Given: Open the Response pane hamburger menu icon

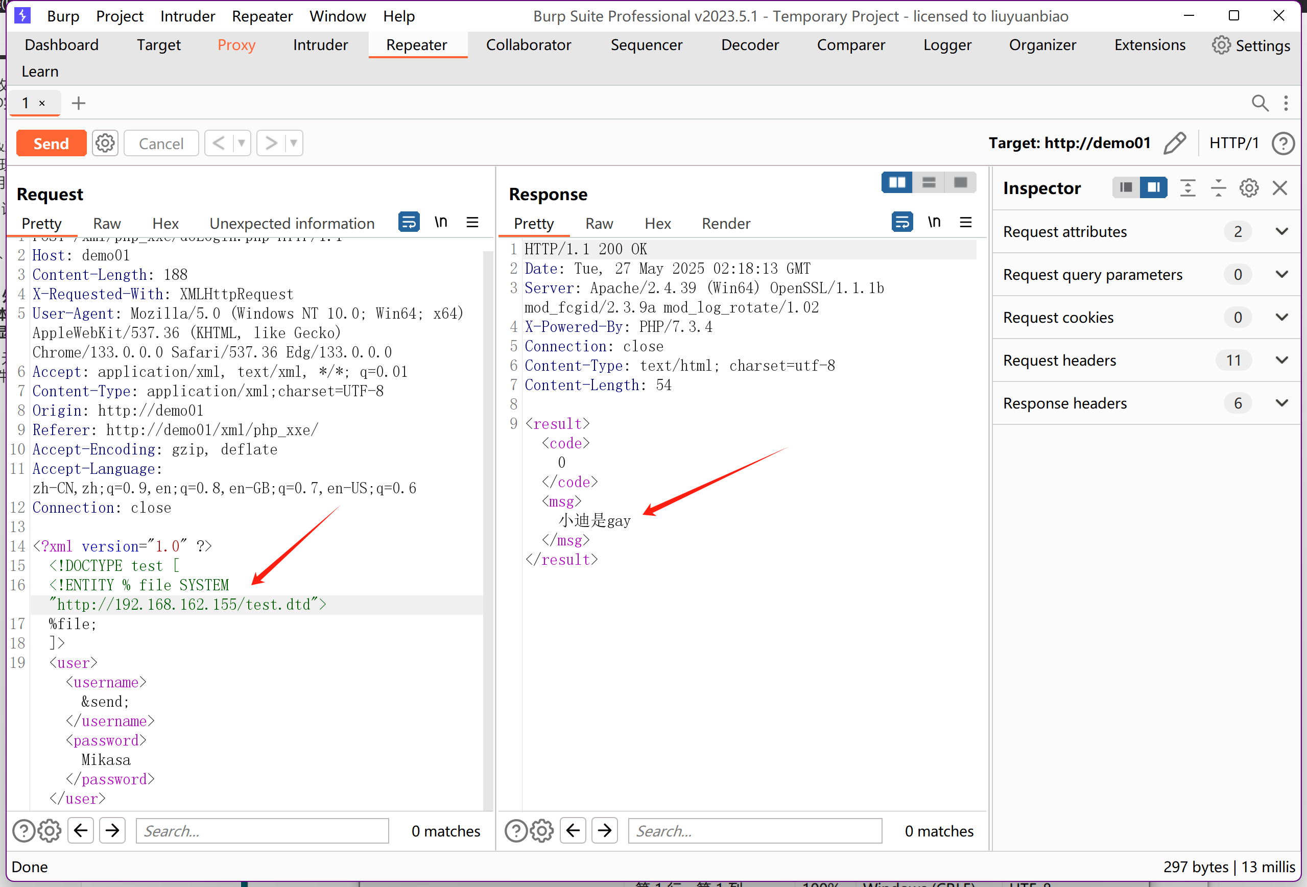Looking at the screenshot, I should tap(966, 223).
